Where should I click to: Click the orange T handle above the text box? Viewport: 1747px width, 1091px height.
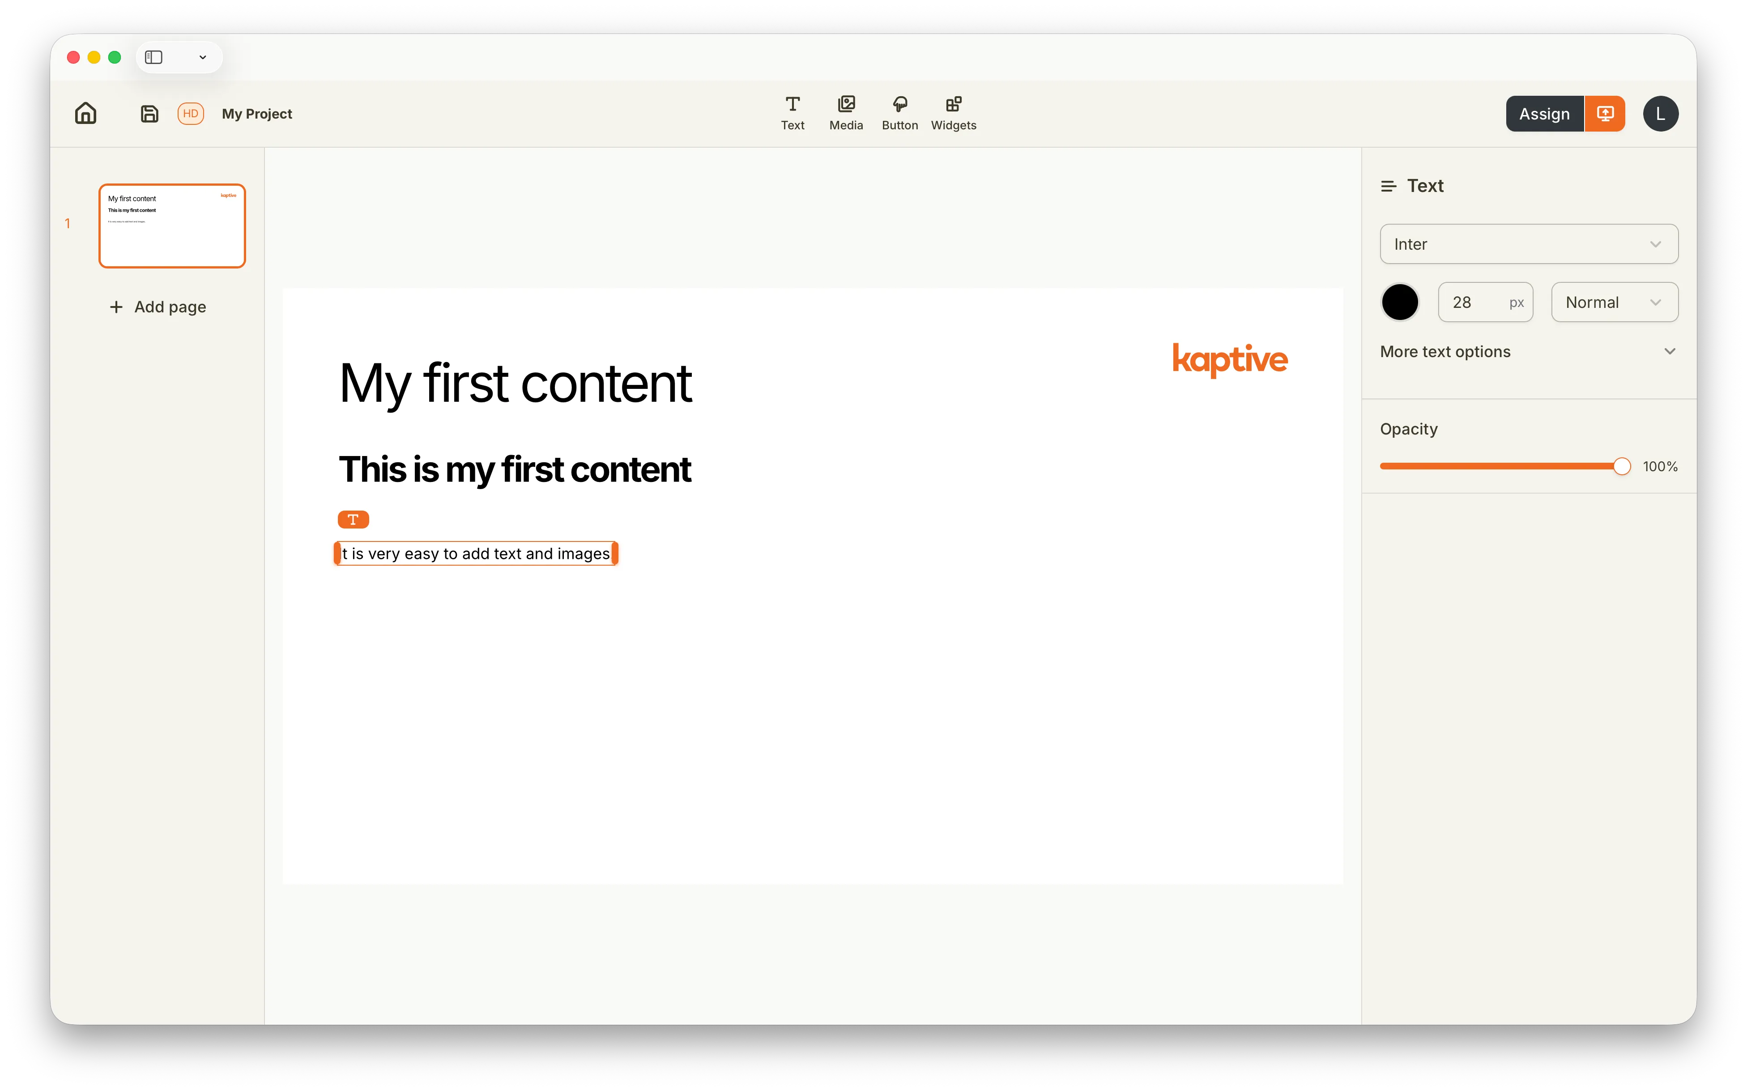click(353, 519)
